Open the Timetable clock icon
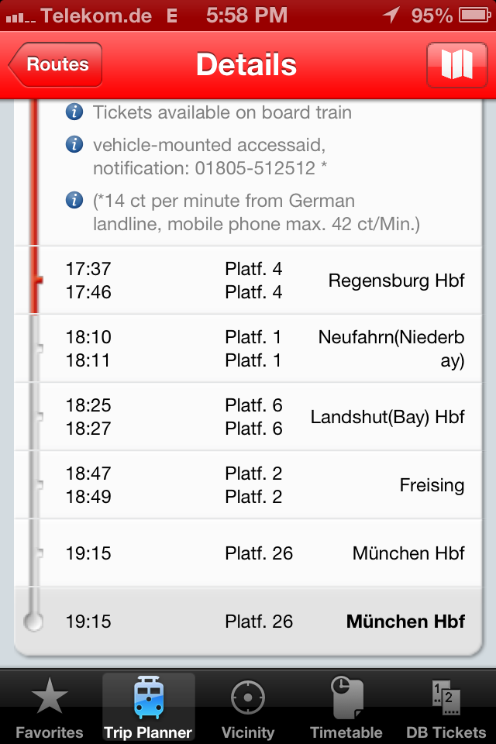The width and height of the screenshot is (496, 744). coord(346,699)
